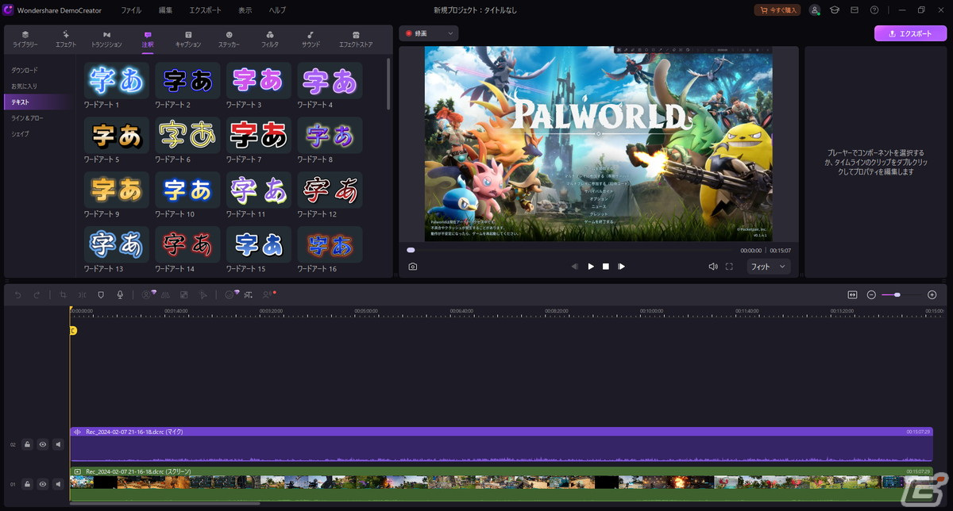The image size is (953, 511).
Task: Open the ファイル menu
Action: [x=131, y=10]
